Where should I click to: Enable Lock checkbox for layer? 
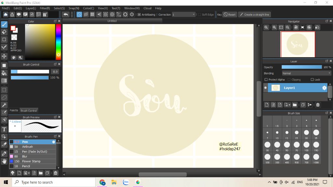[x=312, y=80]
